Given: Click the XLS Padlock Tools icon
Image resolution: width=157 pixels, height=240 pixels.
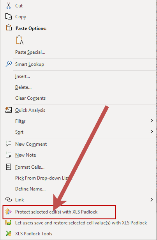Looking at the screenshot, I should click(9, 233).
